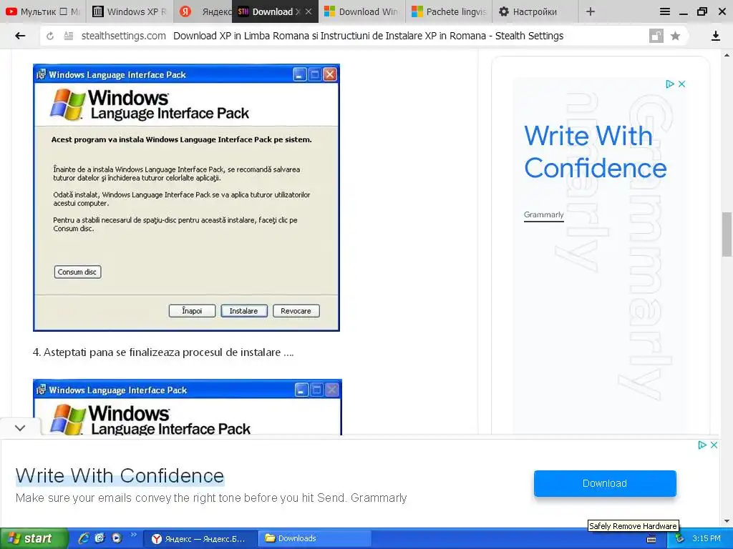The width and height of the screenshot is (733, 549).
Task: Close the sidebar Grammarly ad with X
Action: coord(681,84)
